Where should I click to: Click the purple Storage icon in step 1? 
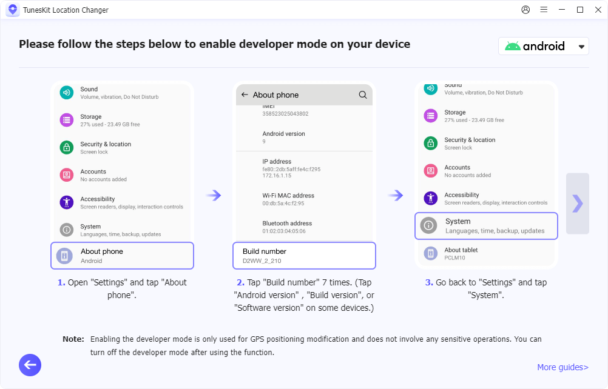pos(67,120)
